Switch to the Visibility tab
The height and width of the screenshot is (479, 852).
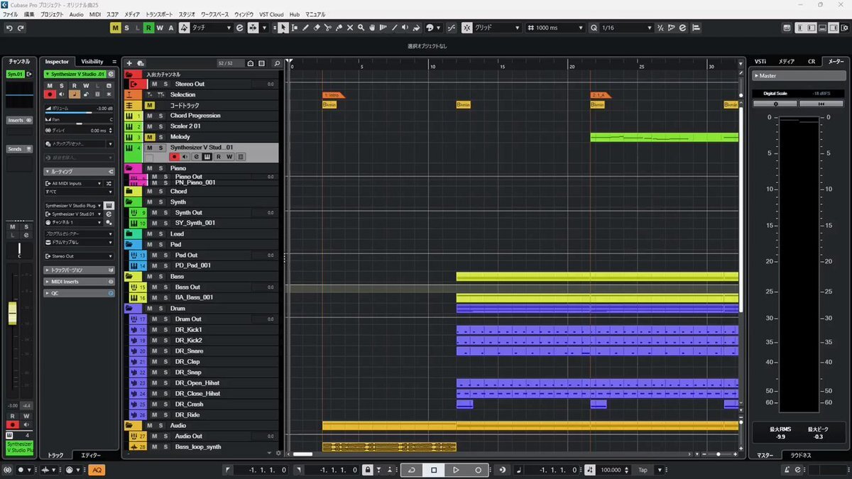pyautogui.click(x=92, y=62)
